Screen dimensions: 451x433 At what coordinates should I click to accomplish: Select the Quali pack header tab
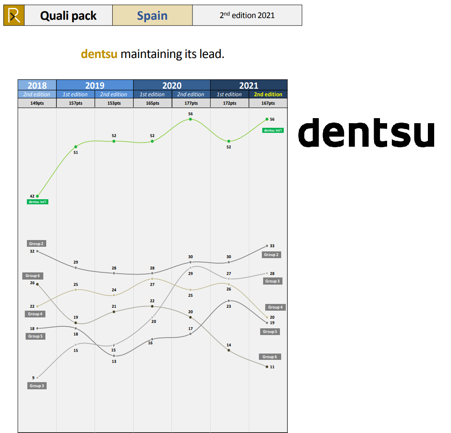69,16
